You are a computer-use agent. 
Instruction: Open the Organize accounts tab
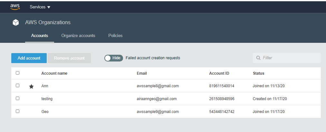coord(78,36)
